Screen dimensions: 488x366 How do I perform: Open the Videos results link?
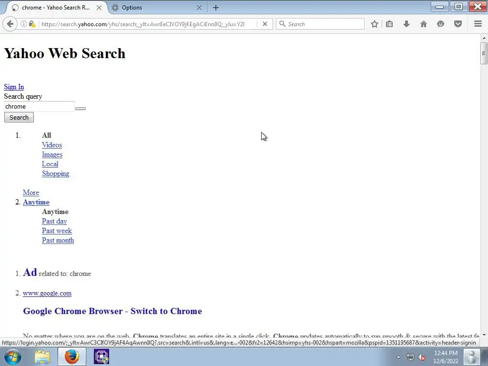[52, 145]
